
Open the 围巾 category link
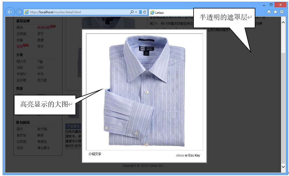tap(20, 129)
